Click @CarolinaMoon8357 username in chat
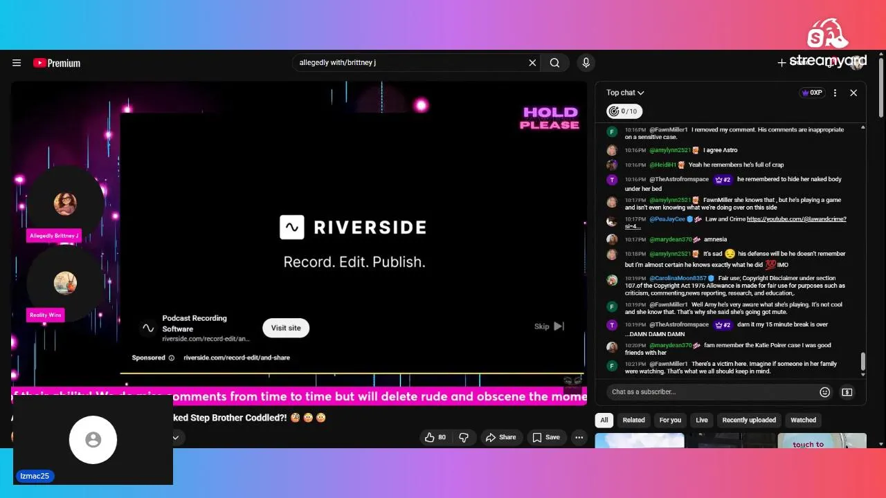Image resolution: width=886 pixels, height=498 pixels. [678, 278]
